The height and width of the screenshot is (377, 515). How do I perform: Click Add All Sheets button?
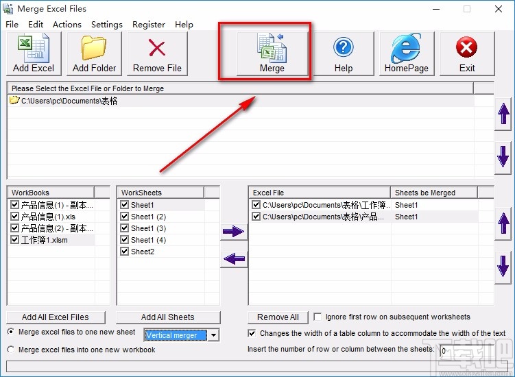[168, 317]
